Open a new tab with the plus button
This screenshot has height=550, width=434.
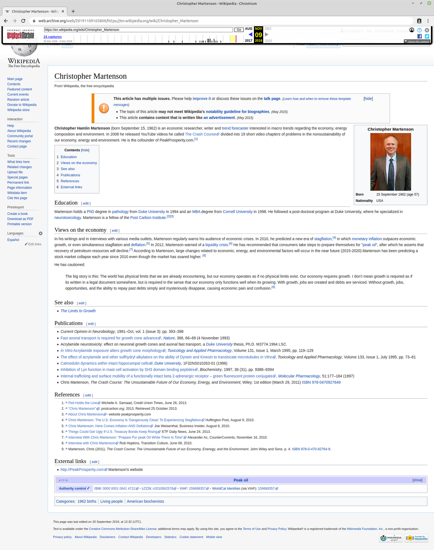click(x=73, y=11)
